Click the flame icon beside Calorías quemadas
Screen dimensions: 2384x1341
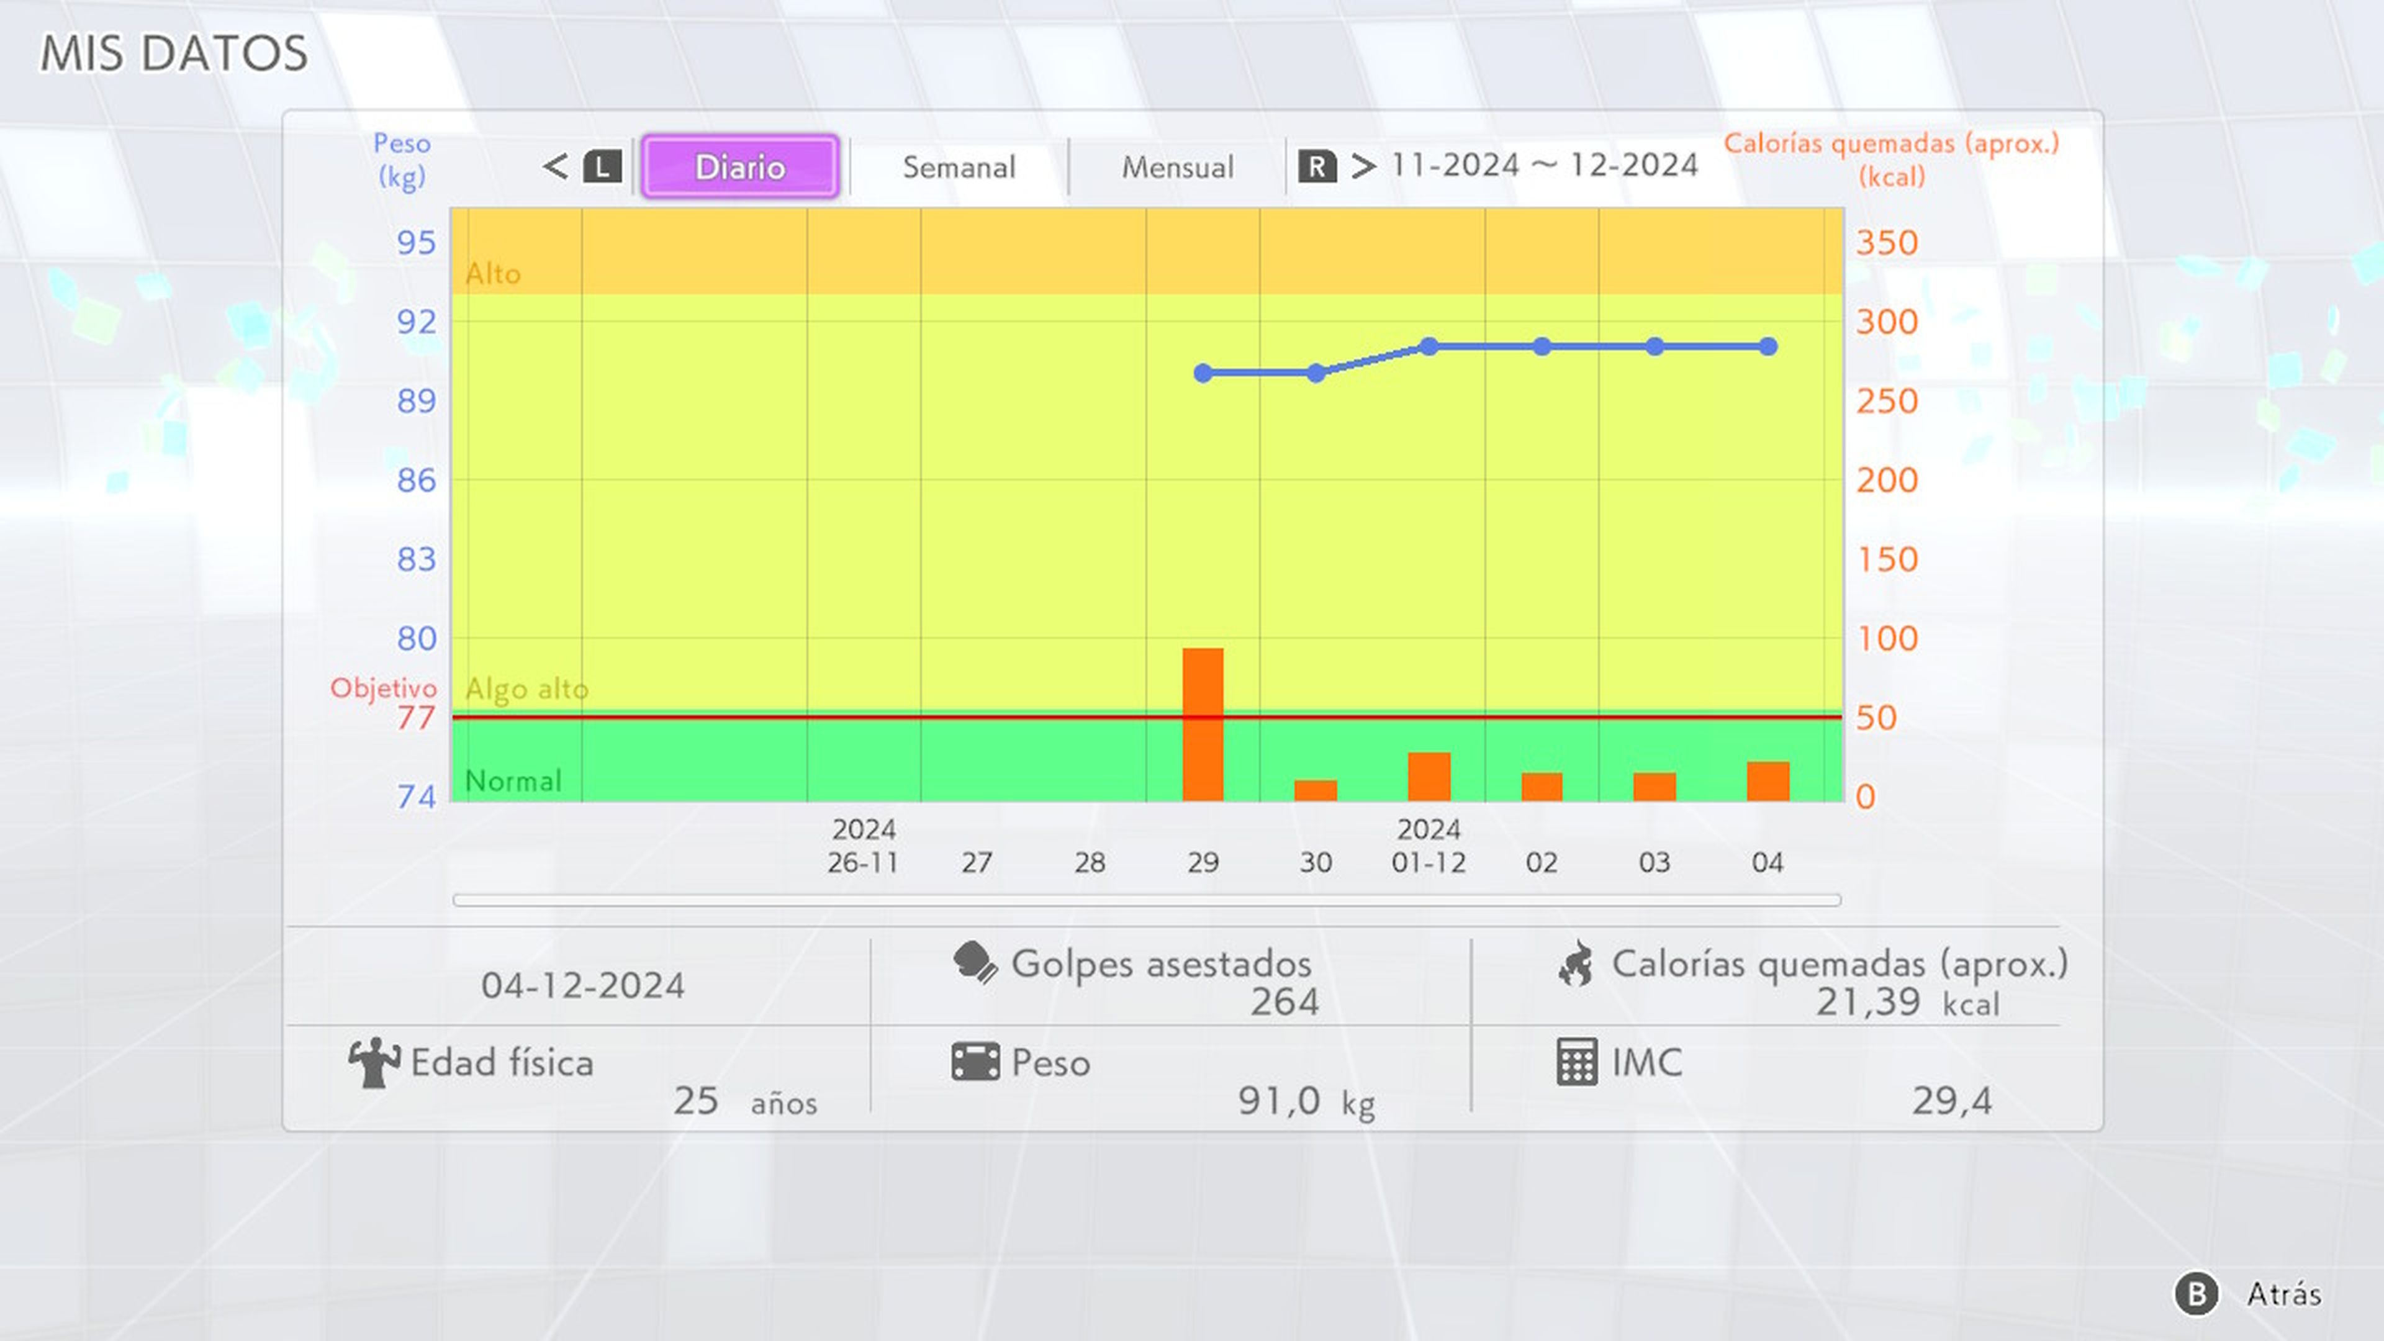pyautogui.click(x=1576, y=964)
